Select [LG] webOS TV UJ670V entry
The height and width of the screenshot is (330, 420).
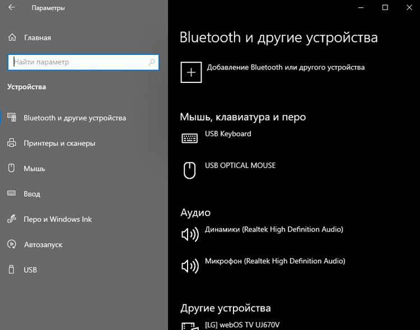pos(242,325)
